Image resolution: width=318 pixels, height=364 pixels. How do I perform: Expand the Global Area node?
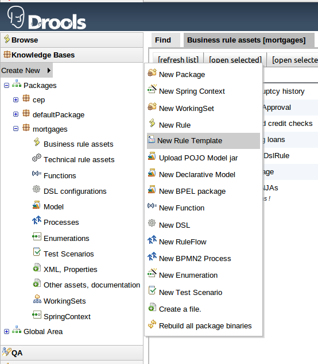point(6,331)
